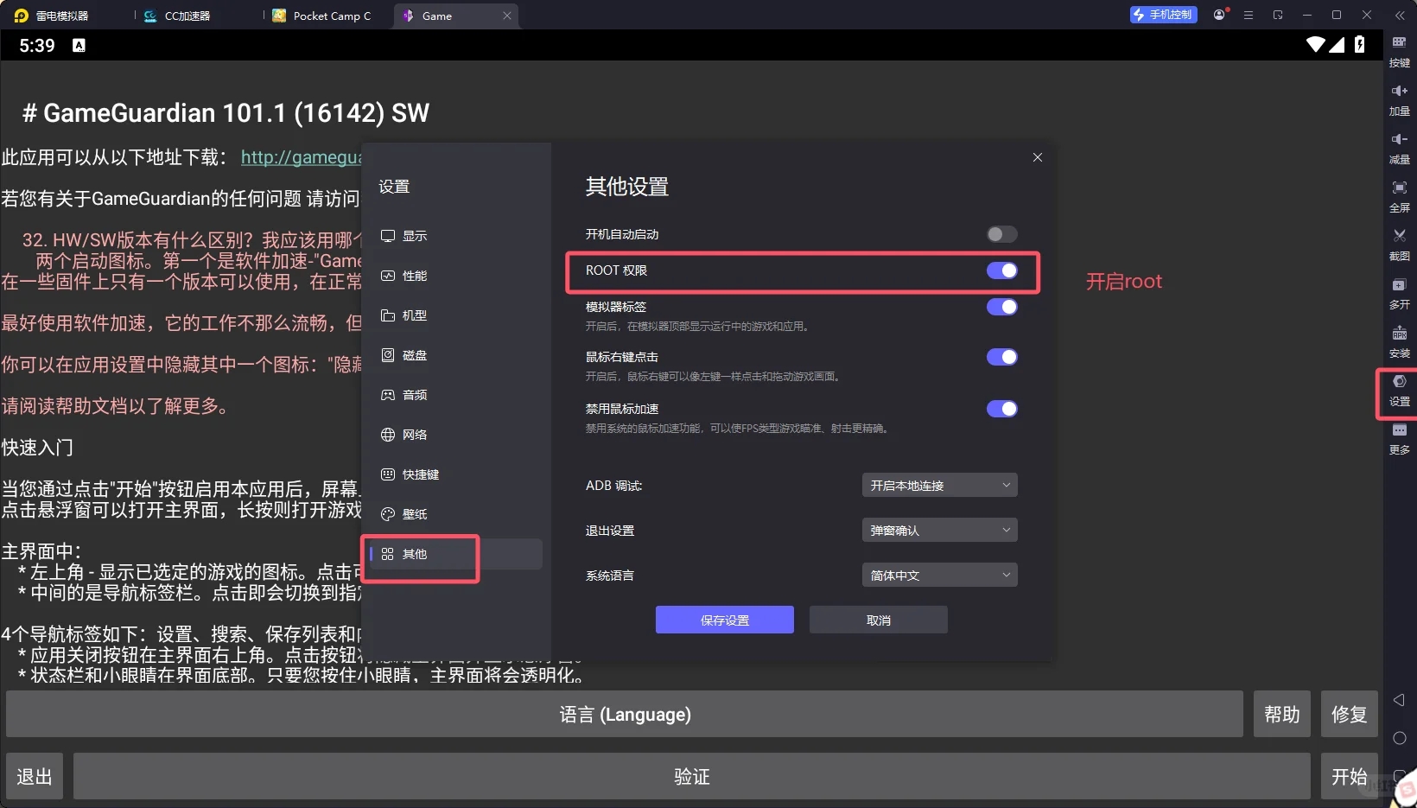Select 机型 settings category
Viewport: 1417px width, 808px height.
click(x=456, y=315)
